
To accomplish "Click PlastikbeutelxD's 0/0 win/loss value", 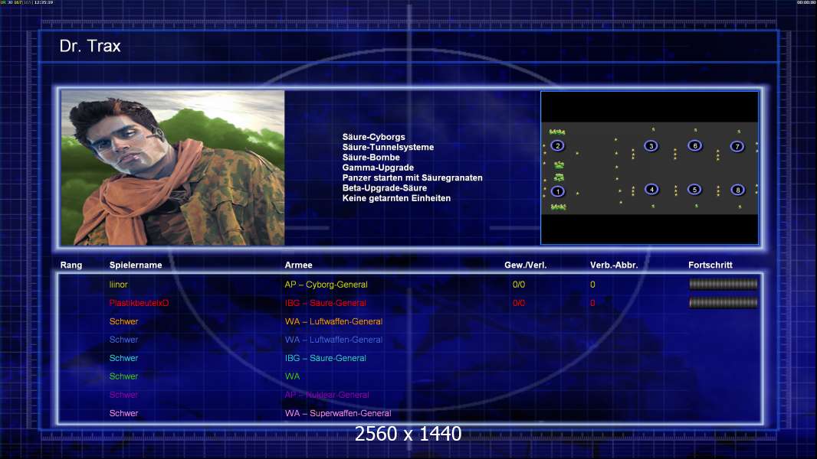I will tap(518, 303).
